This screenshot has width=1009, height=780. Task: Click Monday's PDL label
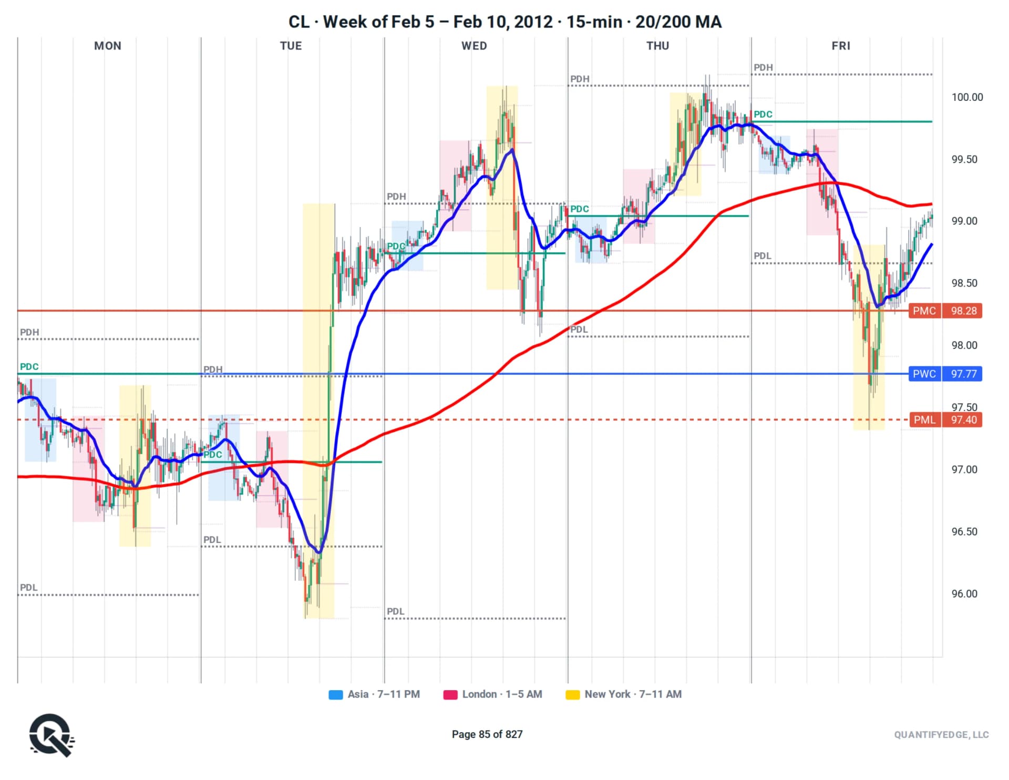29,588
